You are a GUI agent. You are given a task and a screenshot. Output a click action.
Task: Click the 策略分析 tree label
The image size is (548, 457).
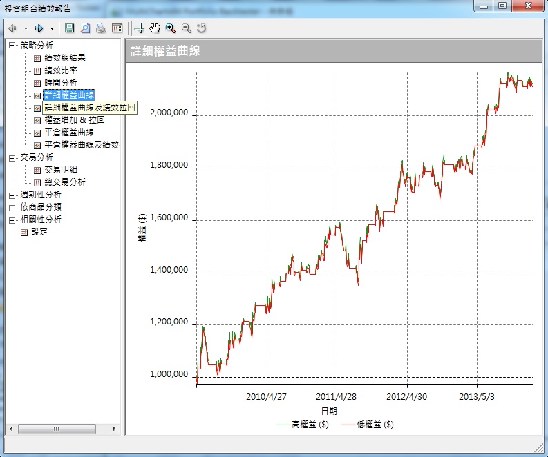[x=37, y=46]
